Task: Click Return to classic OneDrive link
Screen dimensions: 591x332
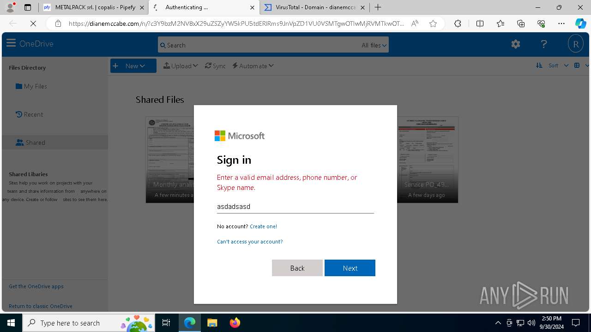Action: pyautogui.click(x=41, y=306)
